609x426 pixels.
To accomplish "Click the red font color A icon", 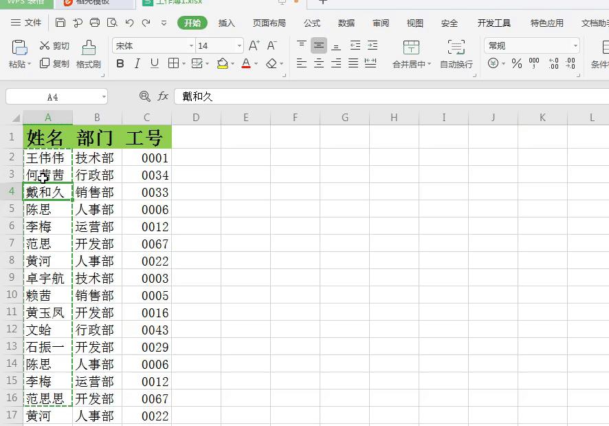I will [246, 63].
